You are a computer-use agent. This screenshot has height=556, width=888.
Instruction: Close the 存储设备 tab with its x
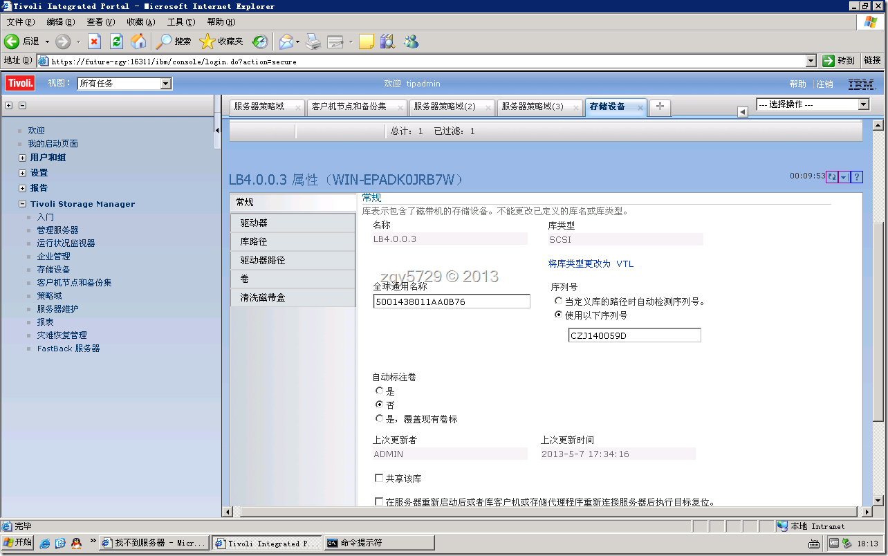coord(640,107)
